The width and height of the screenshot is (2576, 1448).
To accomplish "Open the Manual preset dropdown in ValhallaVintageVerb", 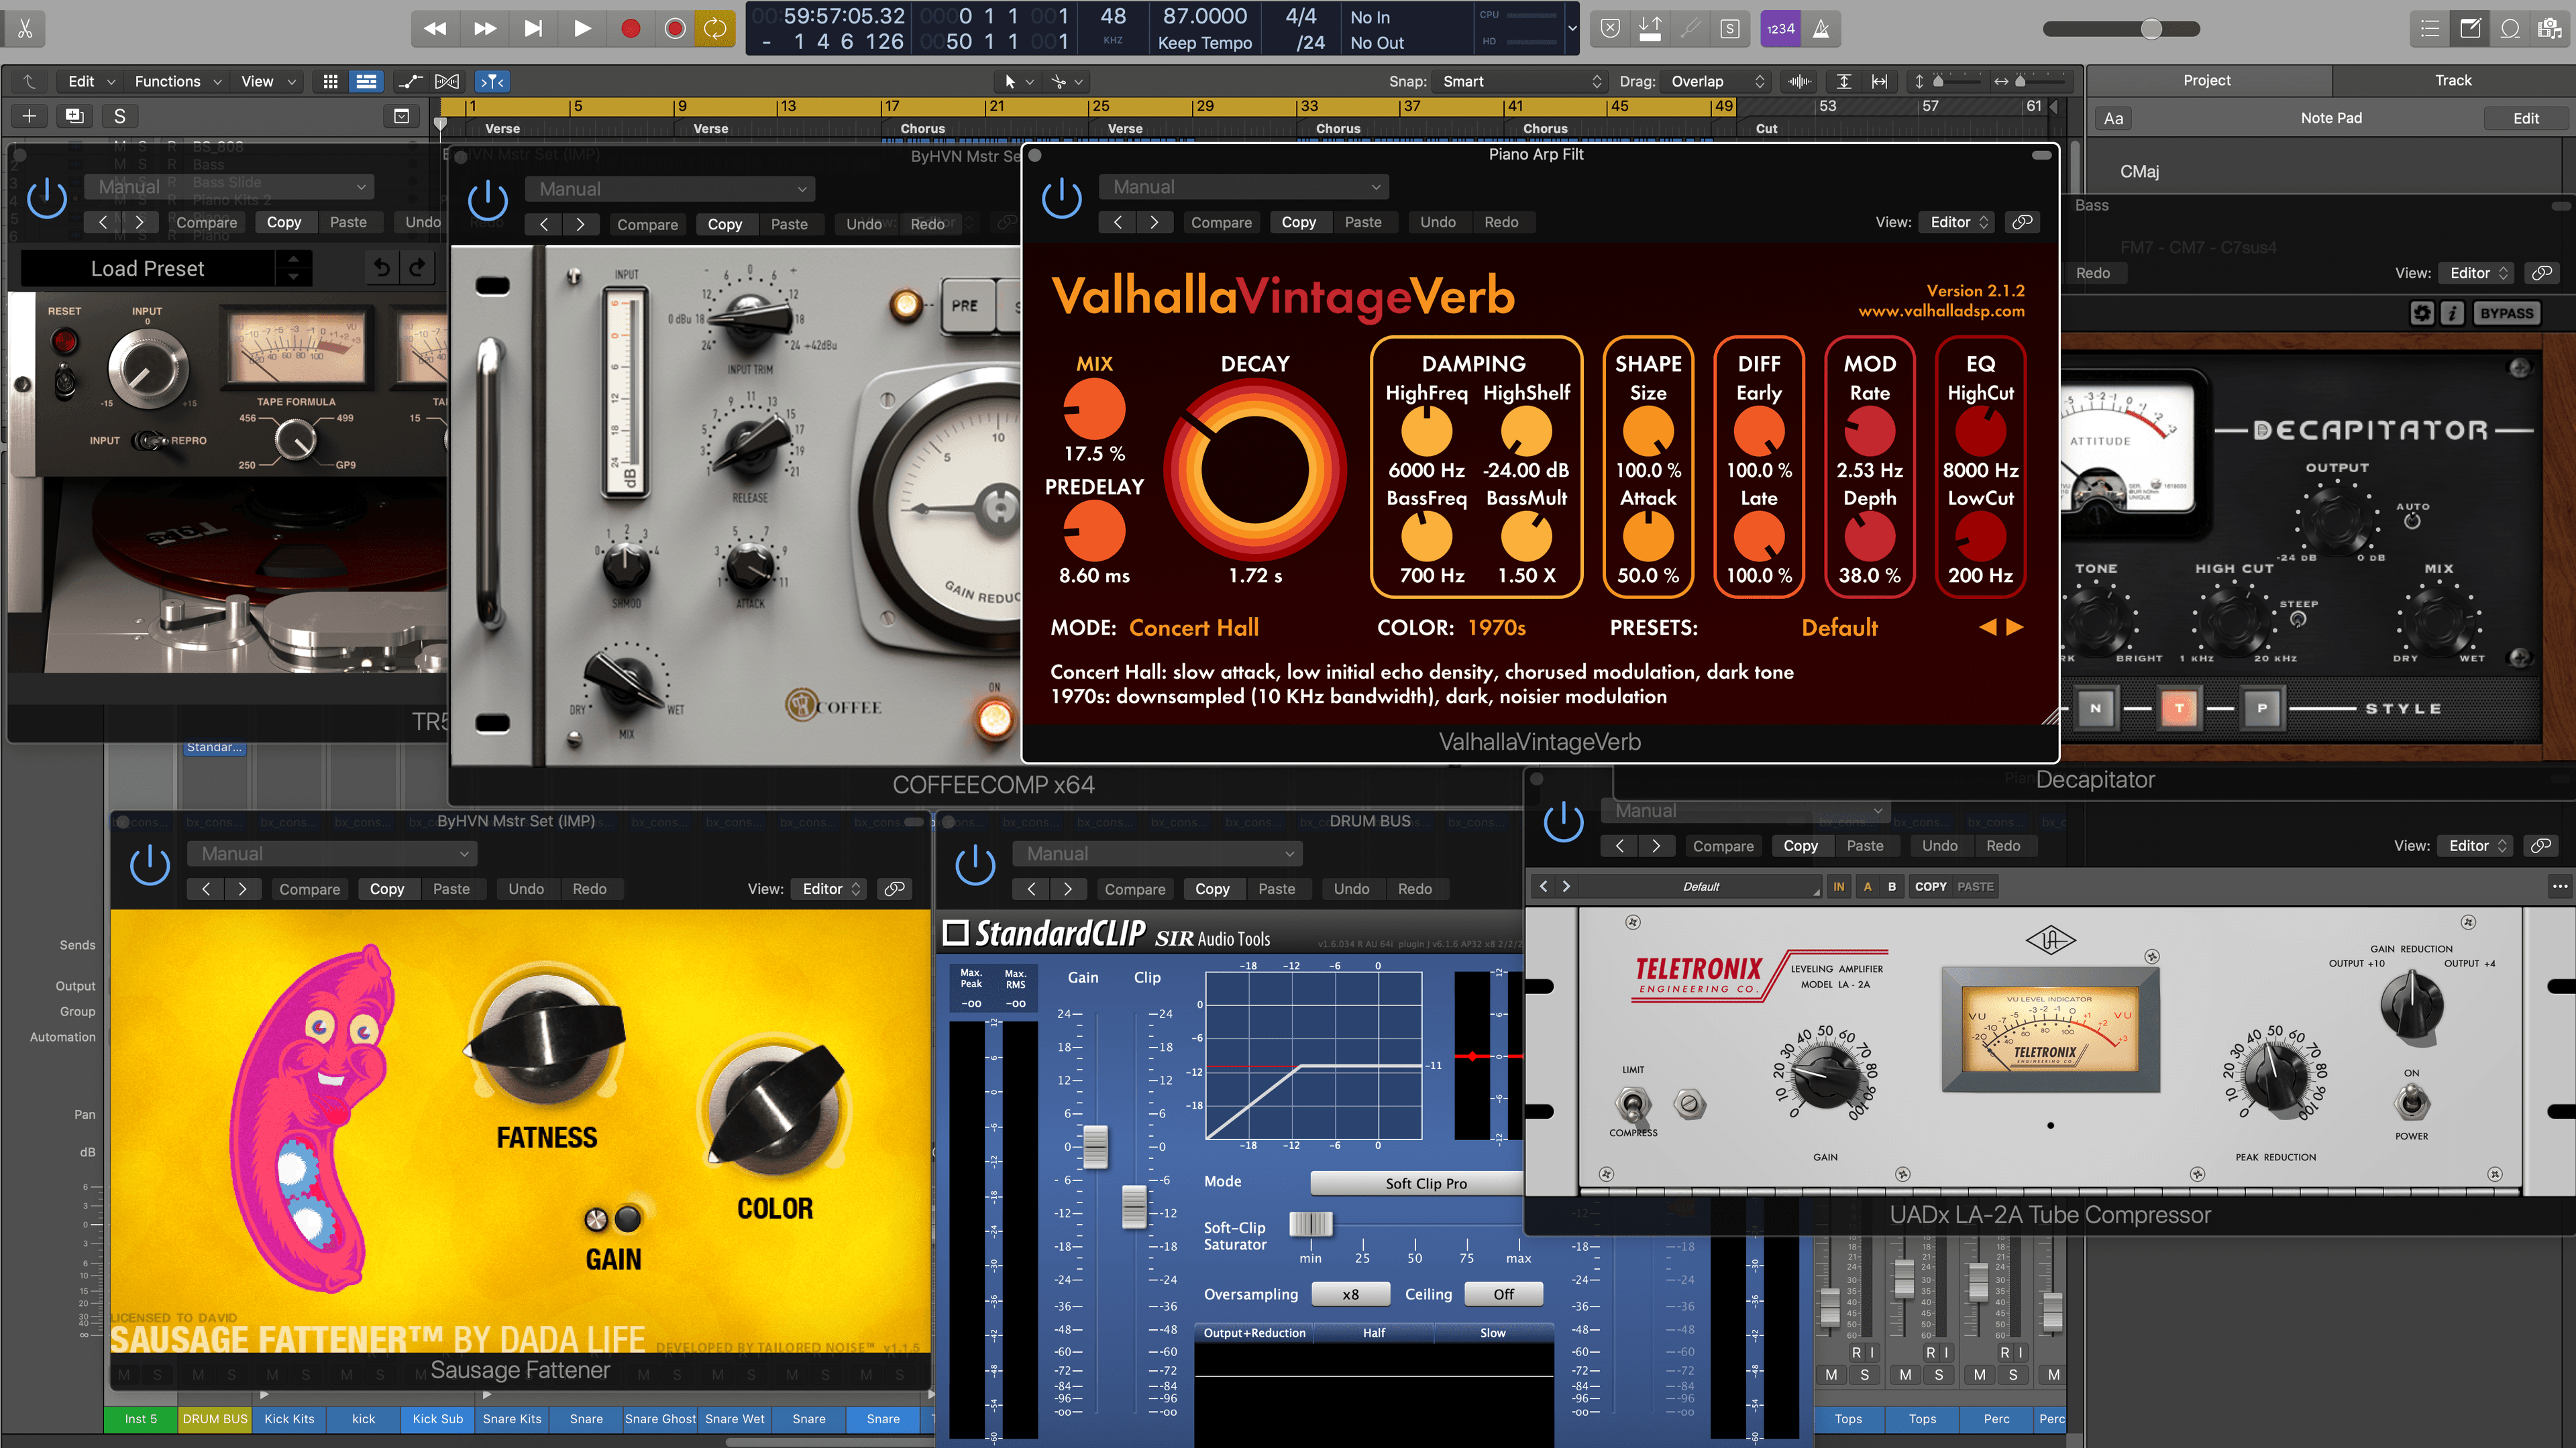I will point(1245,187).
